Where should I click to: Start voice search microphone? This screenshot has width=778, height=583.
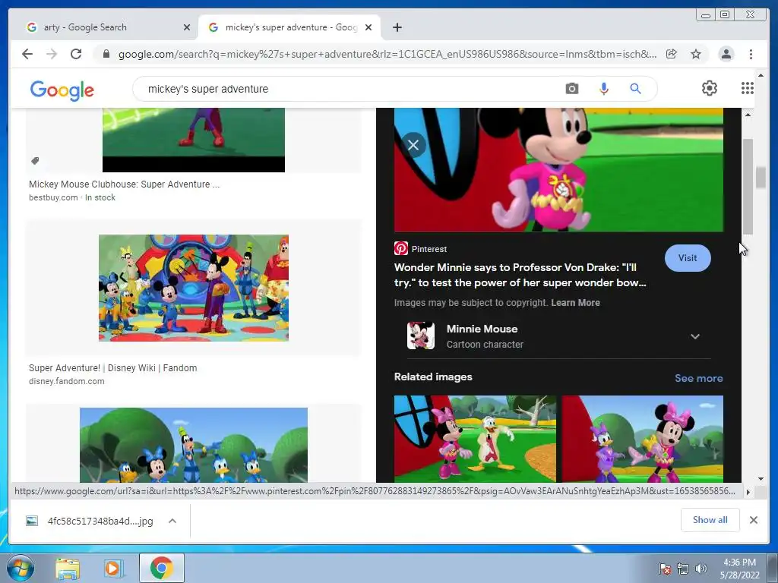pos(603,89)
